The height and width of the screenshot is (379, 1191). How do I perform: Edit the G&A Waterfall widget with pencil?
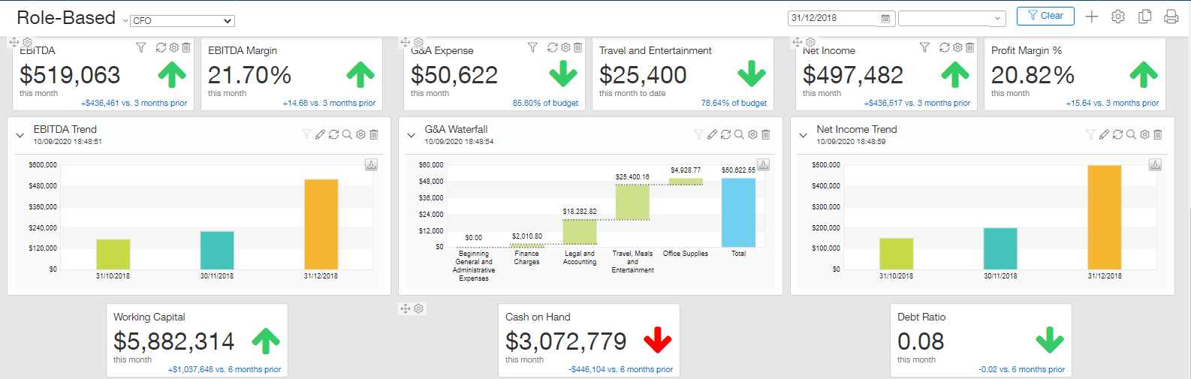pos(712,135)
